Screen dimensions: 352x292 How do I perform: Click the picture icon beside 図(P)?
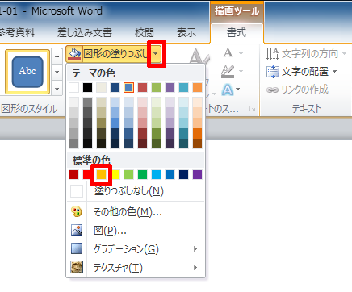pyautogui.click(x=77, y=230)
